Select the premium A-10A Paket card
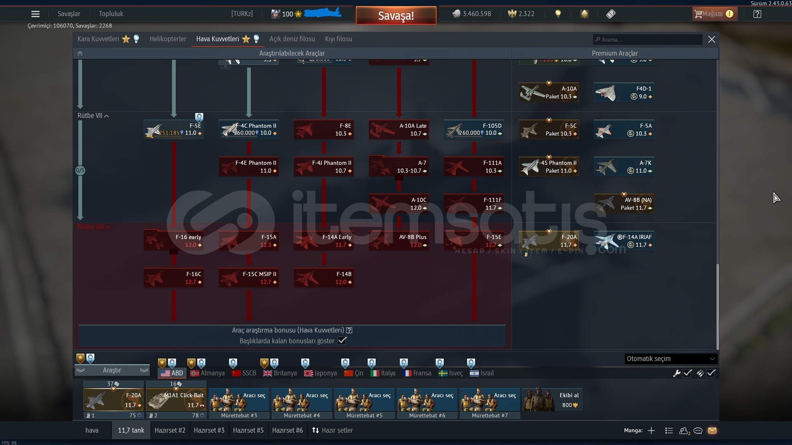Image resolution: width=792 pixels, height=445 pixels. point(549,92)
